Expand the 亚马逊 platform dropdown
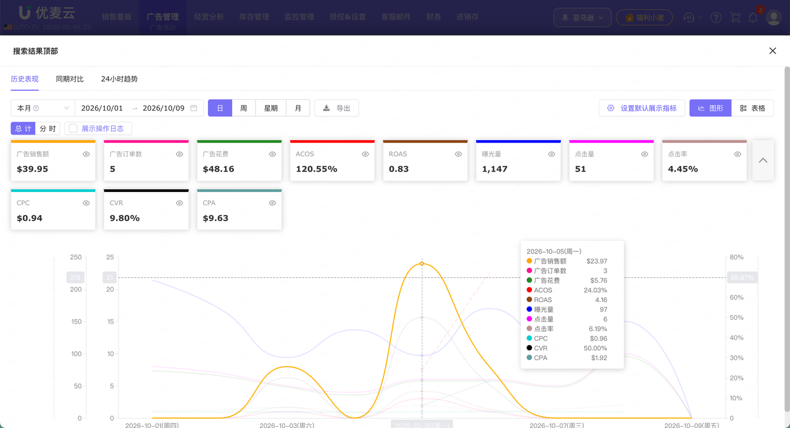Image resolution: width=790 pixels, height=428 pixels. coord(583,17)
